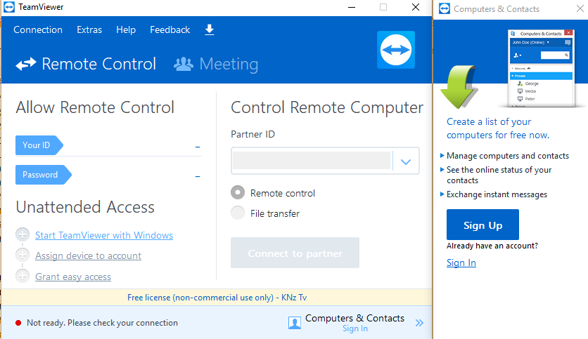Image resolution: width=588 pixels, height=339 pixels.
Task: Click Computers & Contacts label in status bar
Action: (x=354, y=318)
